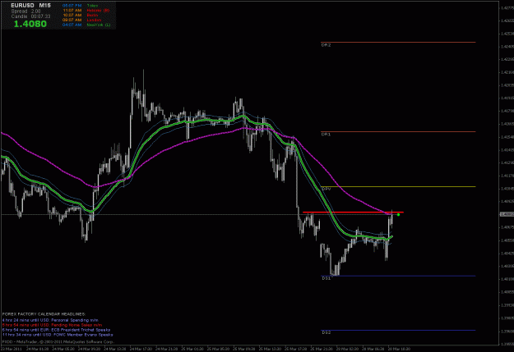Click the Forex Factory Calendar Headlines heading
514x352 pixels.
point(44,314)
